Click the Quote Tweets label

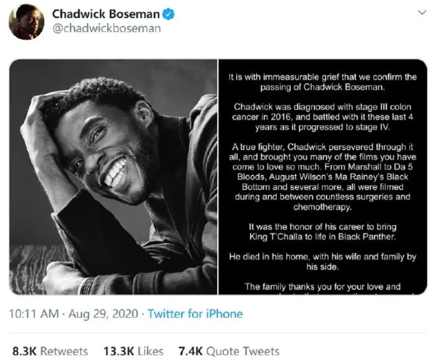243,351
